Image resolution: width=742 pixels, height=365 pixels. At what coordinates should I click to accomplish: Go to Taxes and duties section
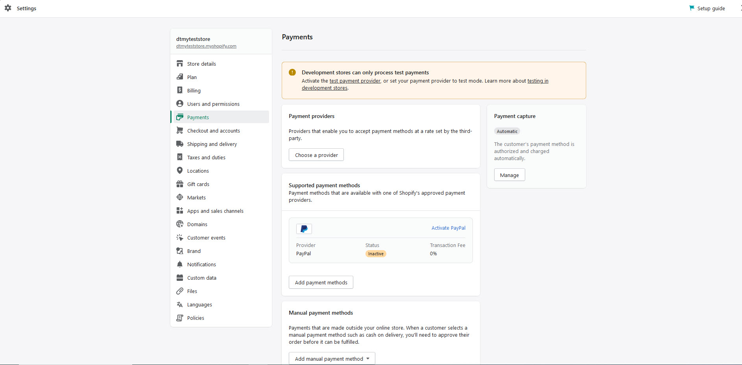click(x=206, y=157)
